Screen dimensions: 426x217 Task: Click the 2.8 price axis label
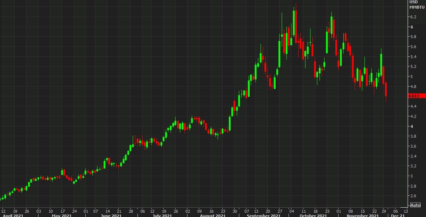click(x=413, y=186)
